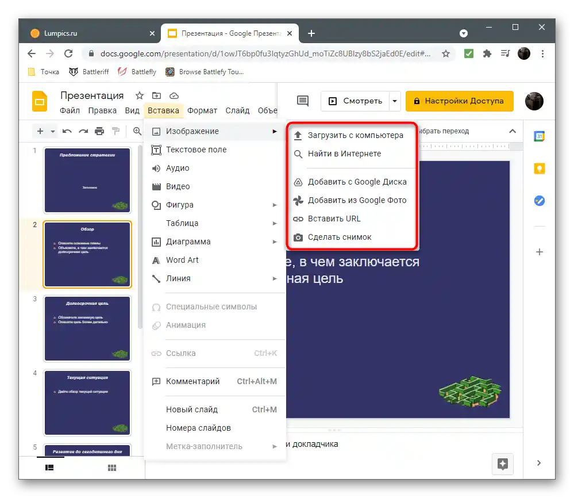
Task: Open Google Slides home logo icon
Action: tap(40, 102)
